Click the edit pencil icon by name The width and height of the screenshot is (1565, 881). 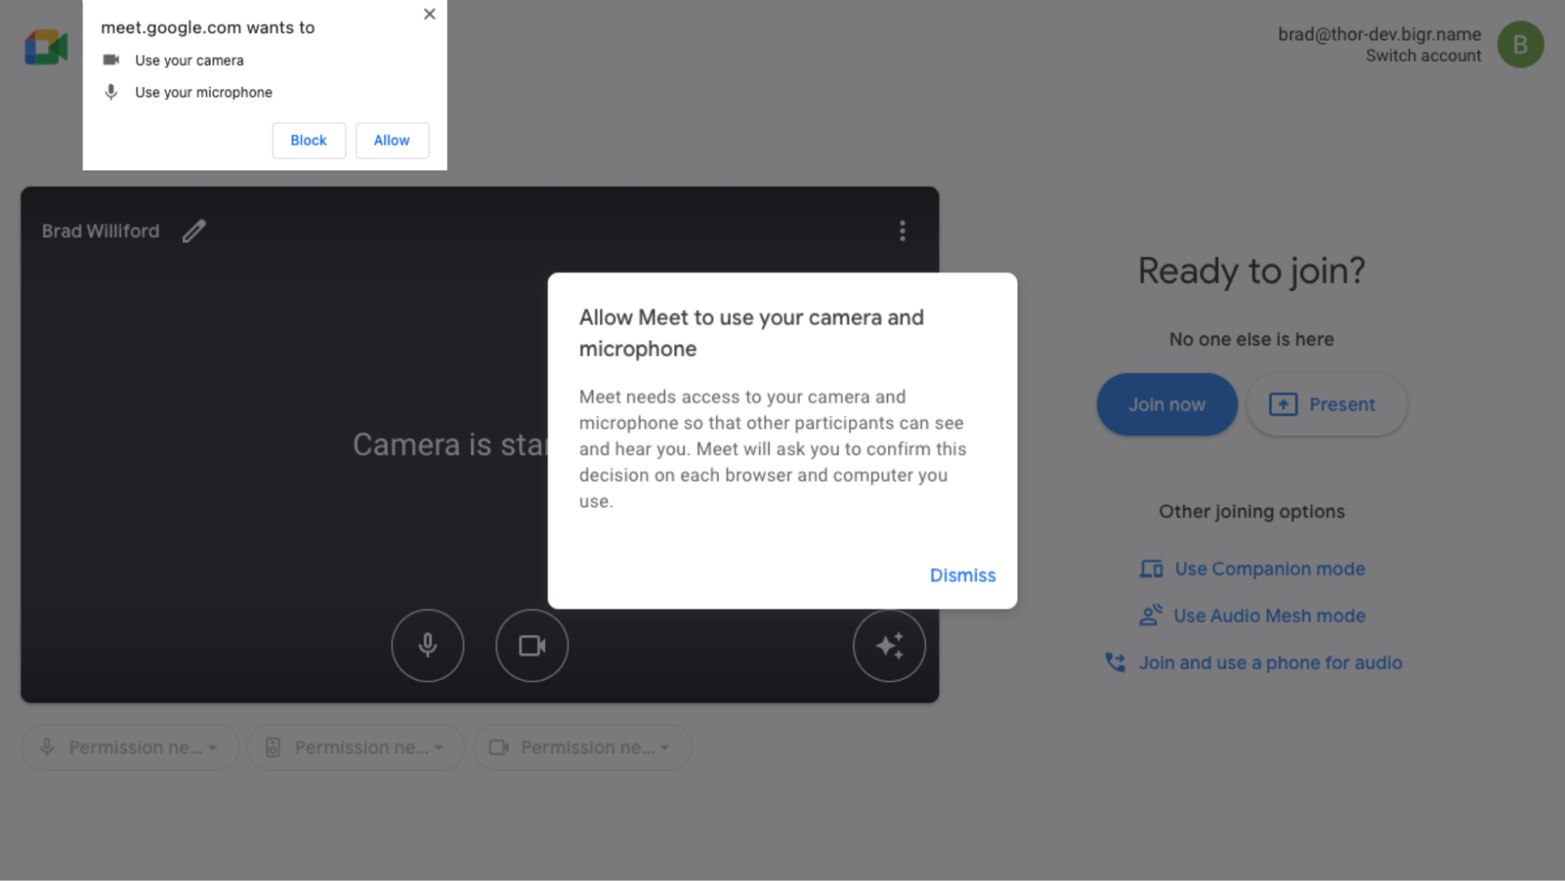click(x=193, y=231)
